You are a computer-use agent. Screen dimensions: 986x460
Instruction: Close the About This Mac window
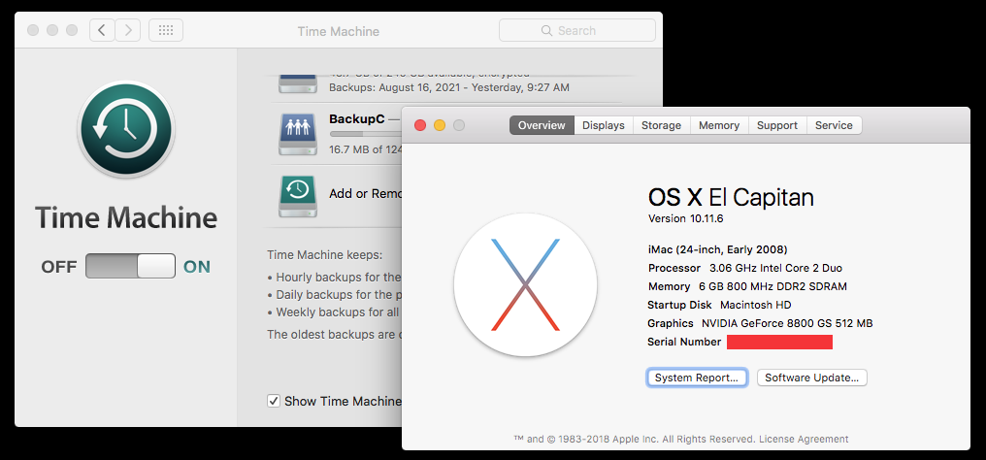point(420,125)
